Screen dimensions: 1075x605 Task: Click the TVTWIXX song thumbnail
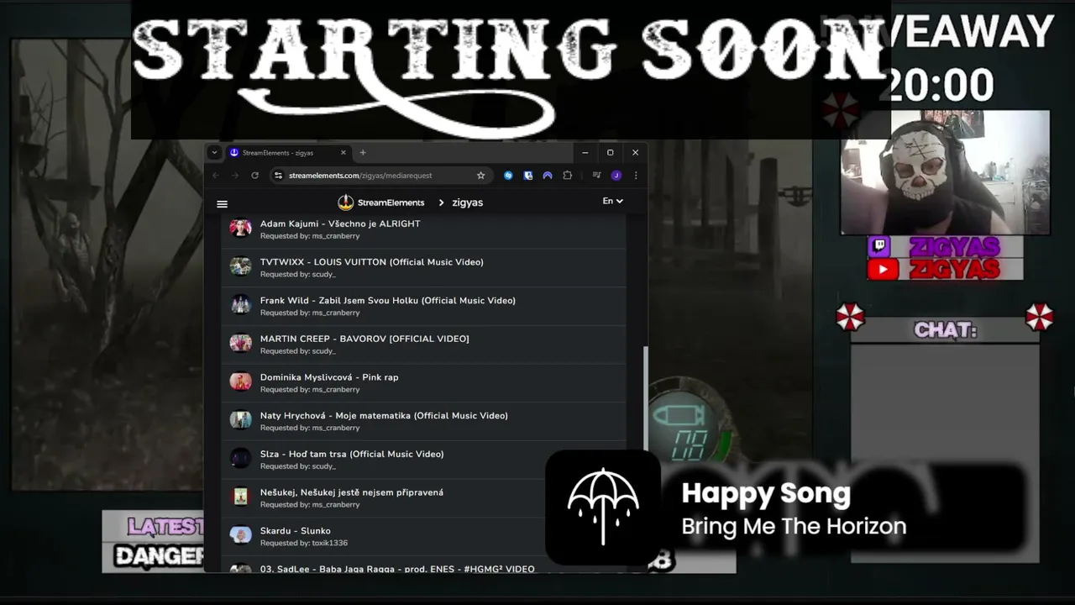tap(241, 266)
